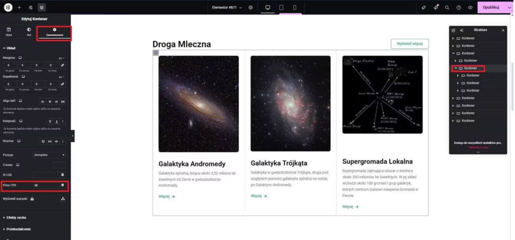The image size is (515, 240).
Task: Open the Zaawansowane tab
Action: [54, 32]
